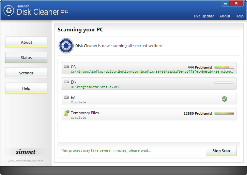Click the C:\ drive icon
Screen dimensions: 247x175
[66, 67]
